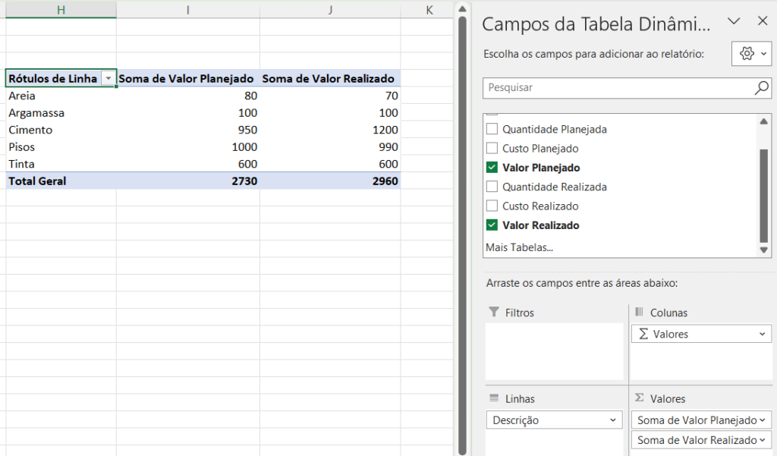Select column H header

point(61,10)
